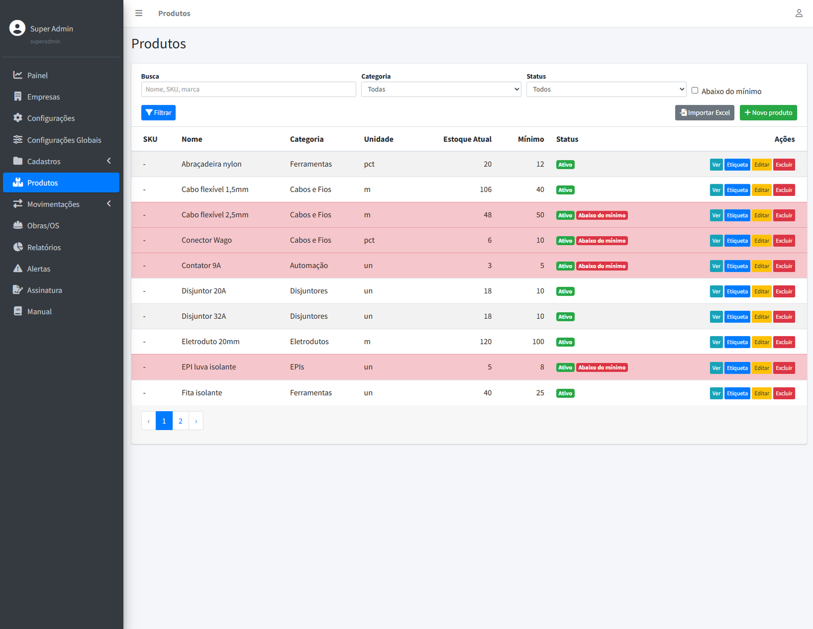The height and width of the screenshot is (629, 813).
Task: Go to page 2 of products
Action: 180,421
